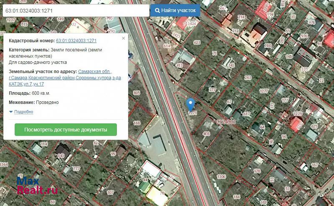The height and width of the screenshot is (206, 334).
Task: Click parcel 263 on the map
Action: pos(248,78)
